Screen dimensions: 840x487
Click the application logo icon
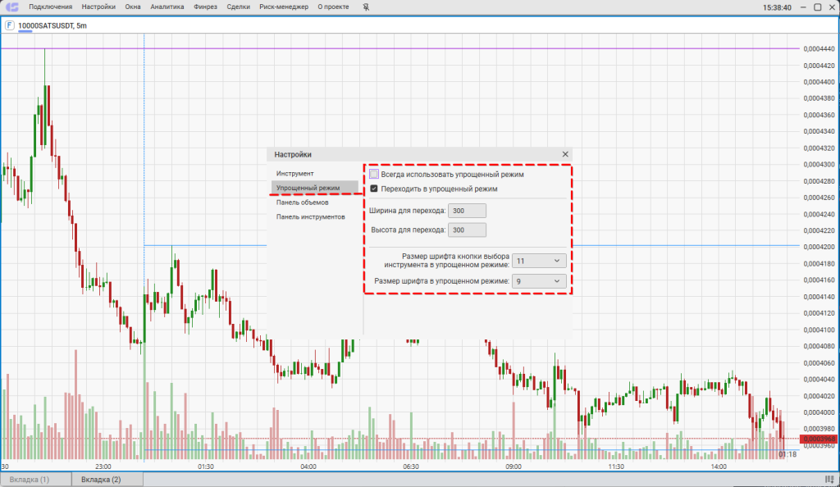pyautogui.click(x=11, y=7)
